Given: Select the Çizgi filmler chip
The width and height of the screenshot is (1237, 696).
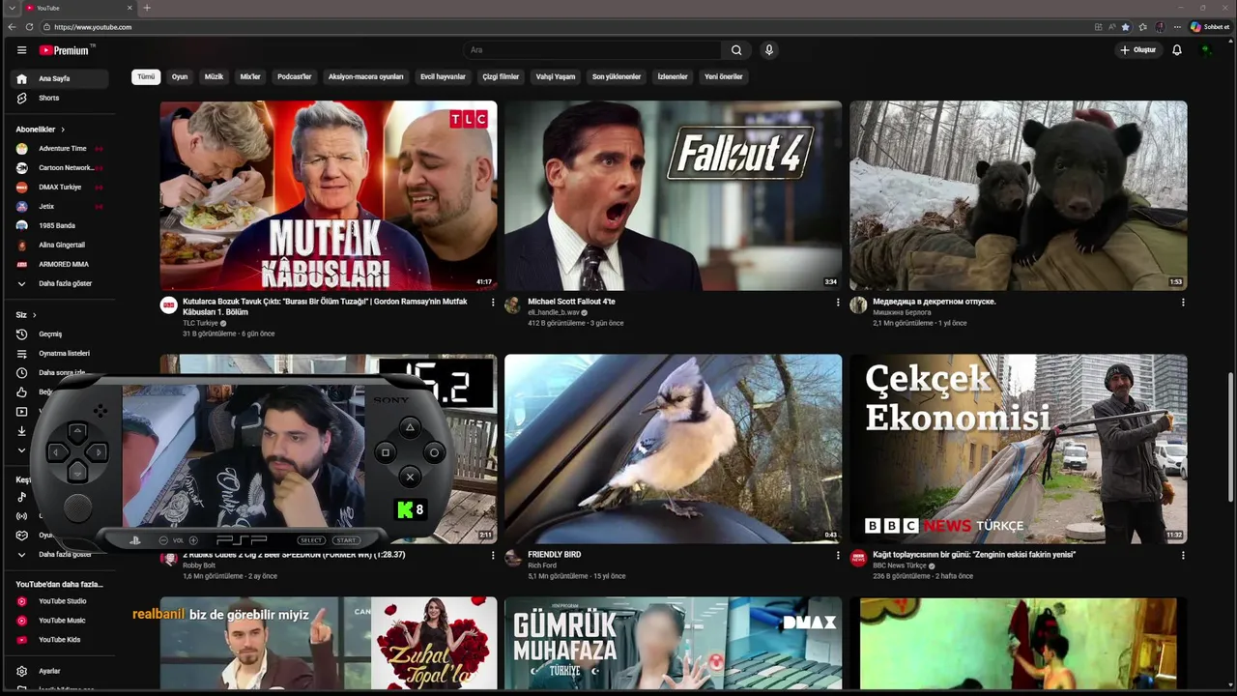Looking at the screenshot, I should tap(501, 76).
